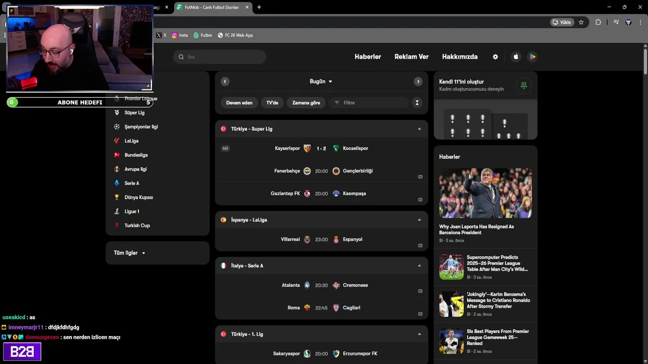Open FotMob settings gear icon

[x=495, y=57]
